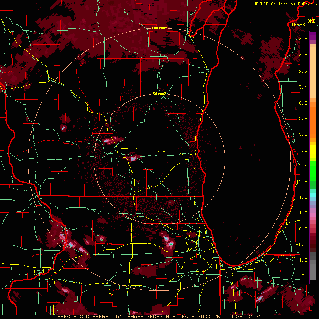Click the 3.4 value on the scale
Image resolution: width=319 pixels, height=319 pixels.
(x=303, y=166)
